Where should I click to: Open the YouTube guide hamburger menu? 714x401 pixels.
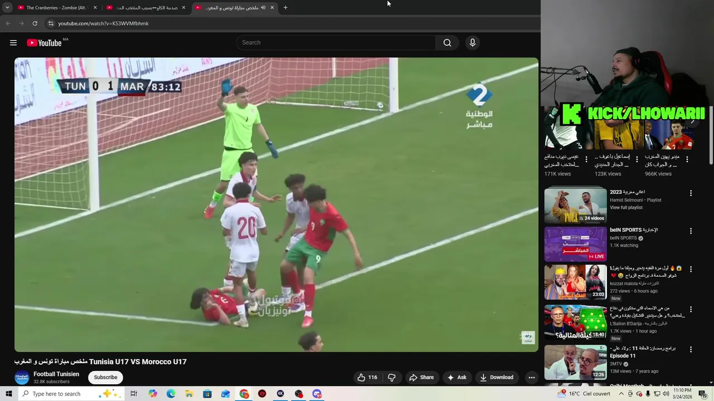(x=13, y=43)
